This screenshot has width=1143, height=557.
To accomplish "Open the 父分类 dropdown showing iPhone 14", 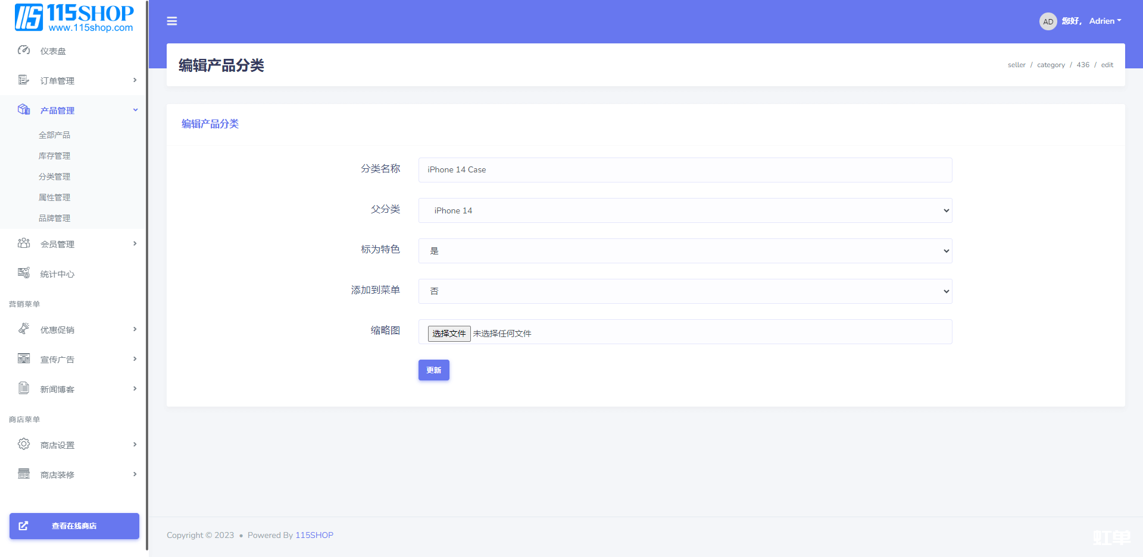I will (x=685, y=210).
